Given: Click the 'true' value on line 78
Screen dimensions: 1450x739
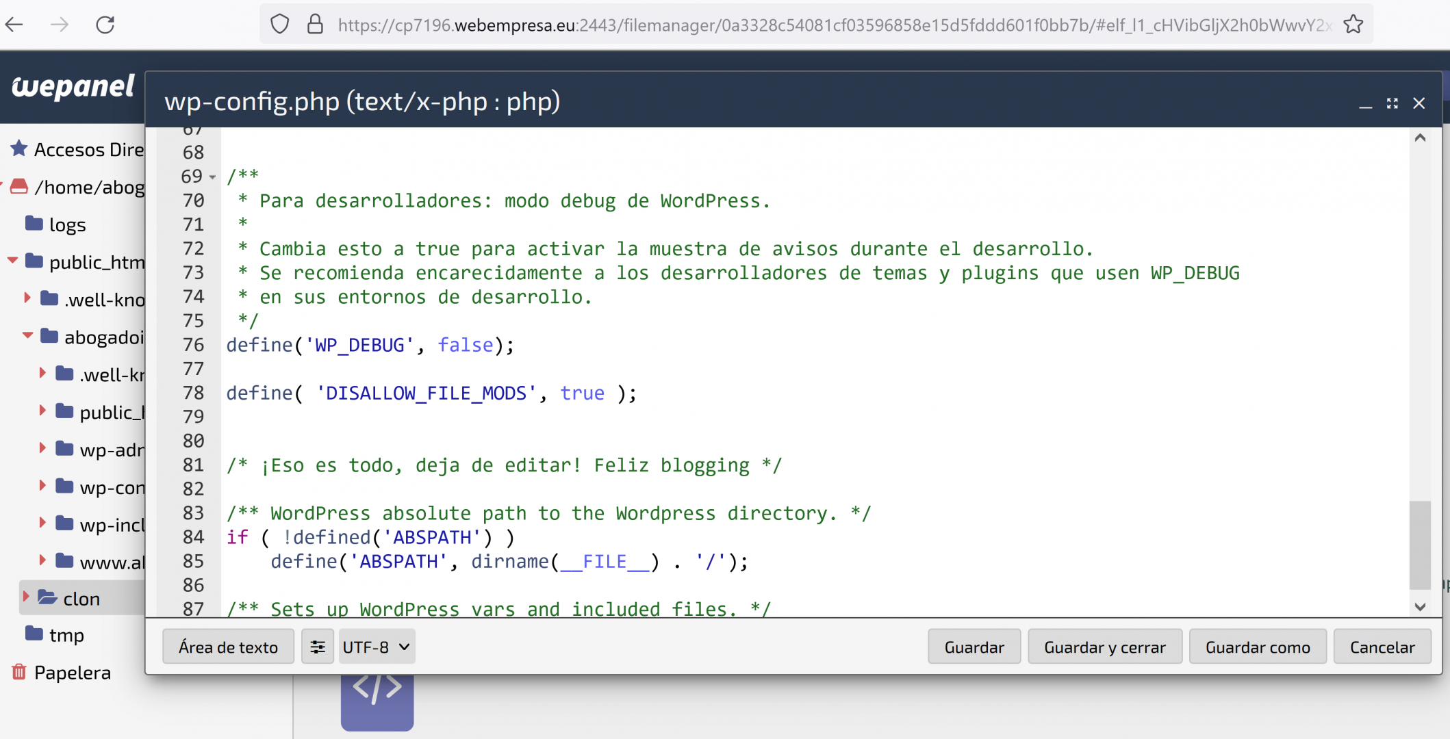Looking at the screenshot, I should point(583,393).
